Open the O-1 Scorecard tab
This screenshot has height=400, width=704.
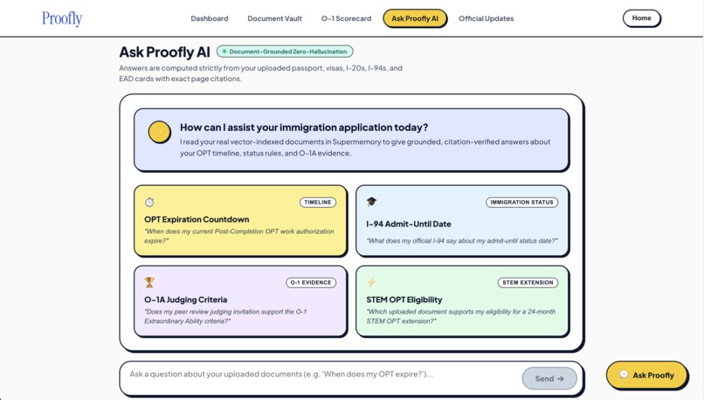click(346, 18)
